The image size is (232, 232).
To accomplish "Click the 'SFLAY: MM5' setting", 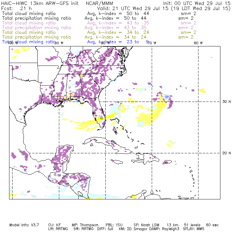I will [x=193, y=229].
